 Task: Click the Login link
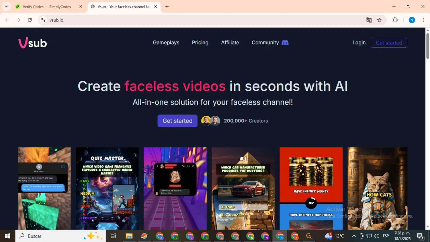coord(359,43)
